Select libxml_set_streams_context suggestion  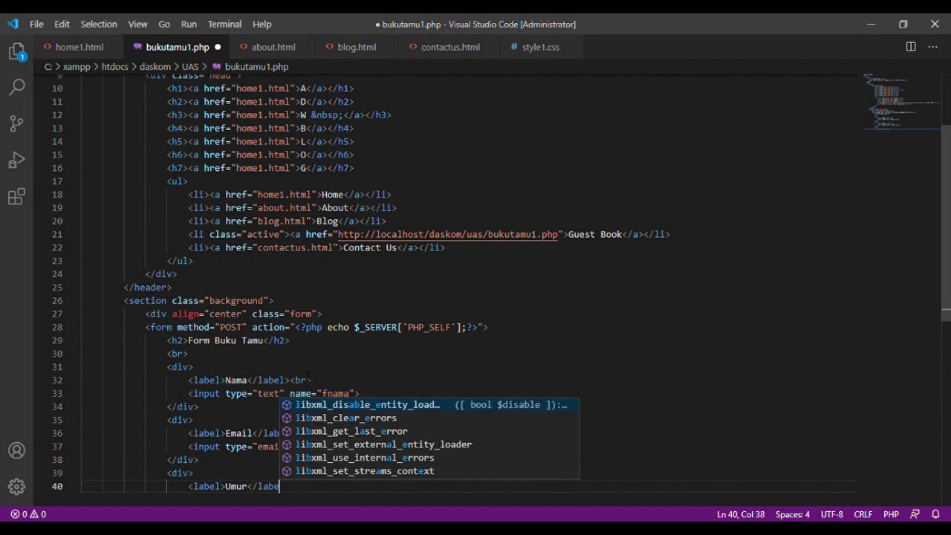pyautogui.click(x=429, y=472)
